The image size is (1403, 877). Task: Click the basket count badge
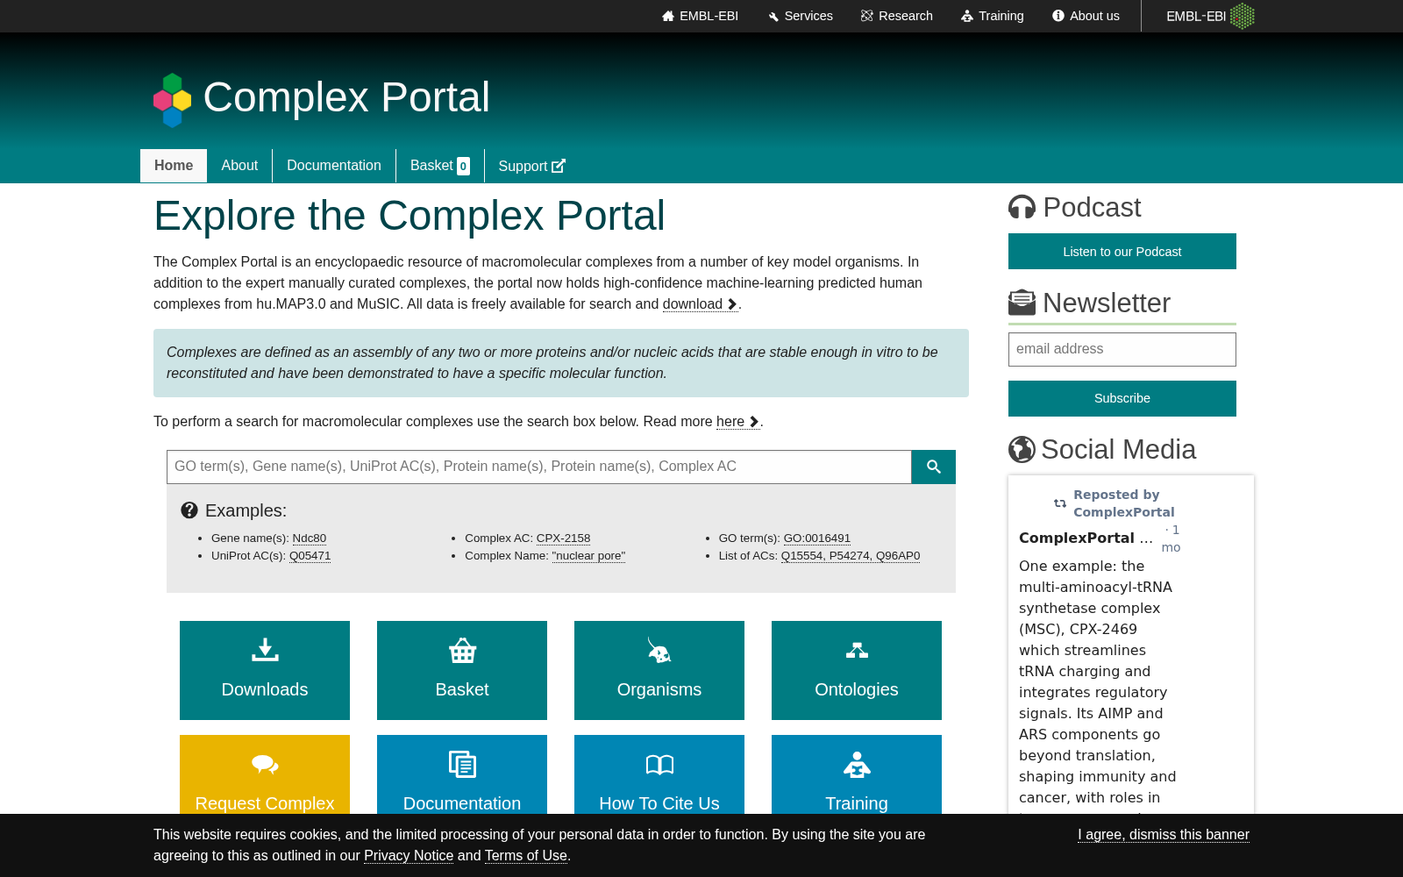tap(464, 166)
